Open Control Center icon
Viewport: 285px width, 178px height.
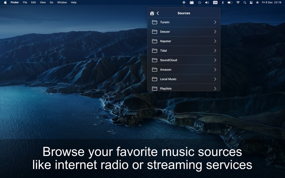click(x=251, y=2)
